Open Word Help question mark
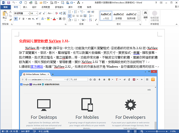This screenshot has width=179, height=133. click(156, 3)
